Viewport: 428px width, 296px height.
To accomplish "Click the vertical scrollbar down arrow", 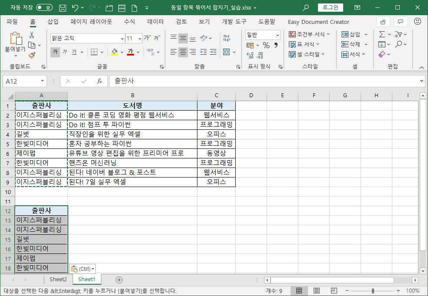I will tap(423, 271).
